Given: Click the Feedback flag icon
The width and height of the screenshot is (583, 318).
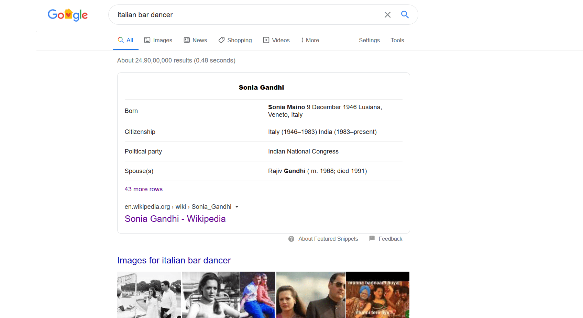Looking at the screenshot, I should 372,238.
